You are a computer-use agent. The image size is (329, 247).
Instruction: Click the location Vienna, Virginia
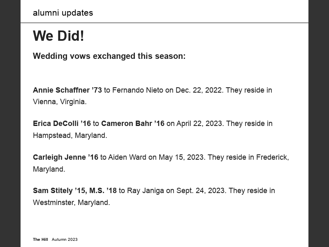pos(60,102)
